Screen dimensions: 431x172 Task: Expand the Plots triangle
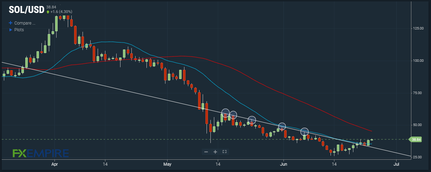pyautogui.click(x=11, y=30)
